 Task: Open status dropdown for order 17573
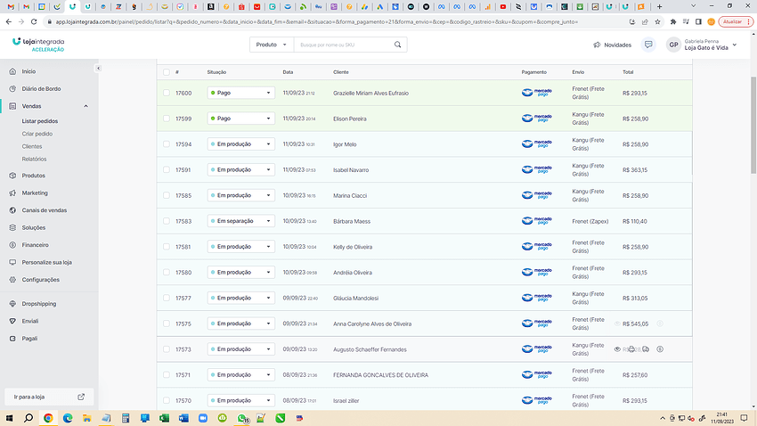coord(241,349)
